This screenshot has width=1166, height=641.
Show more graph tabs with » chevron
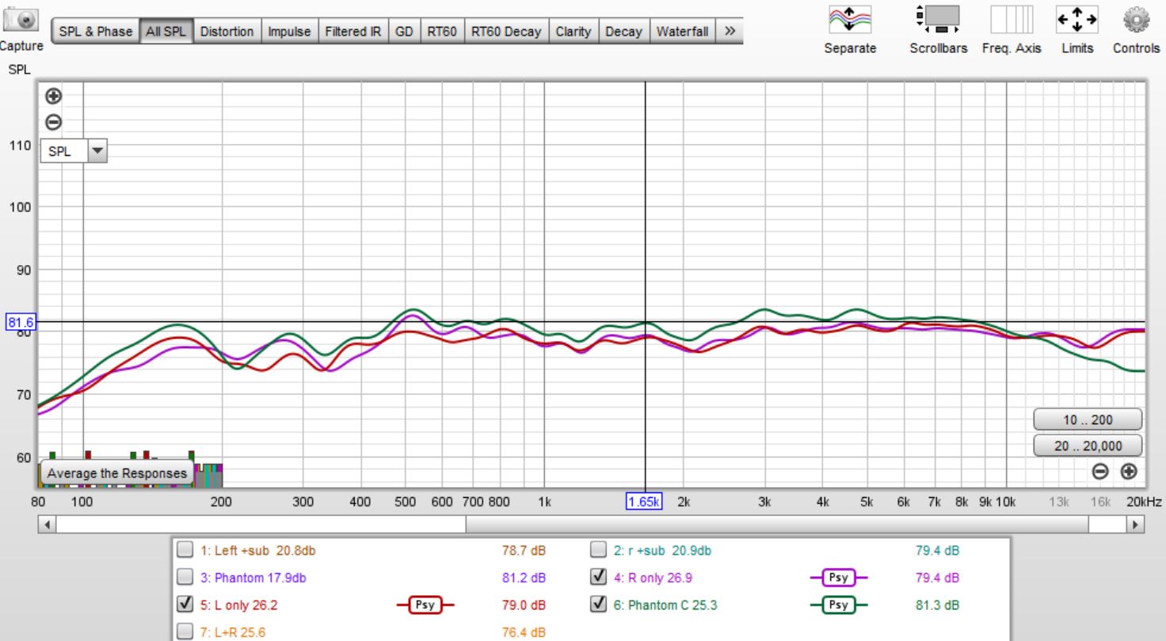click(x=730, y=32)
